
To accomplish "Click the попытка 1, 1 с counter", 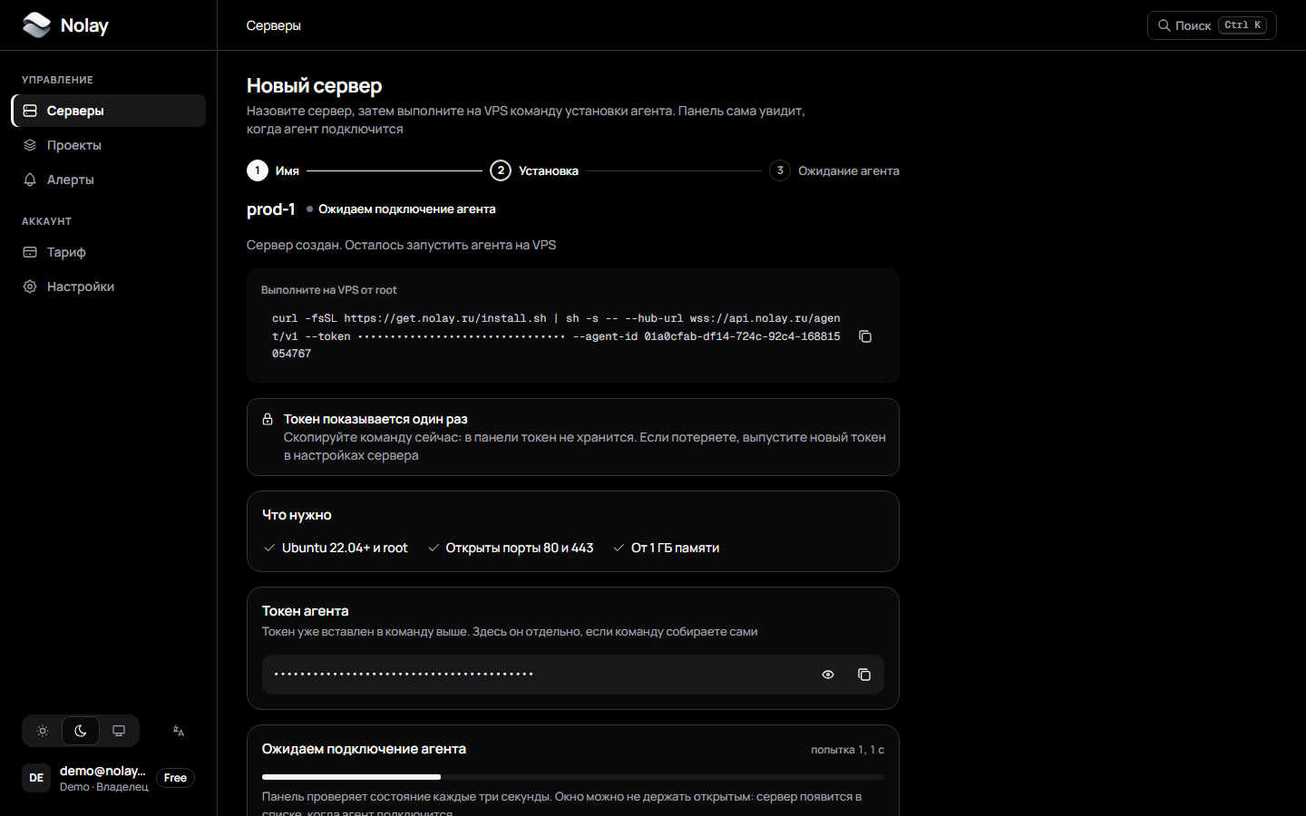I will point(847,750).
